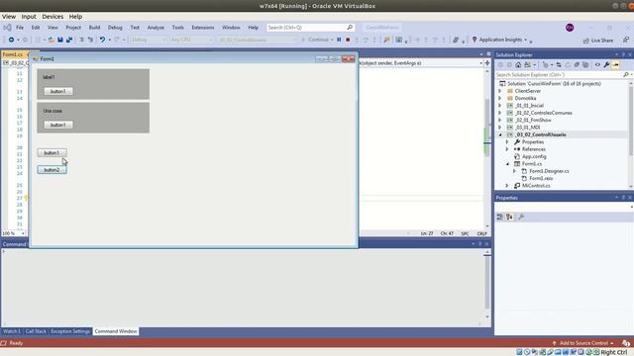Collapse the _03_02_ControlUsuario project node
The image size is (634, 356).
point(500,134)
